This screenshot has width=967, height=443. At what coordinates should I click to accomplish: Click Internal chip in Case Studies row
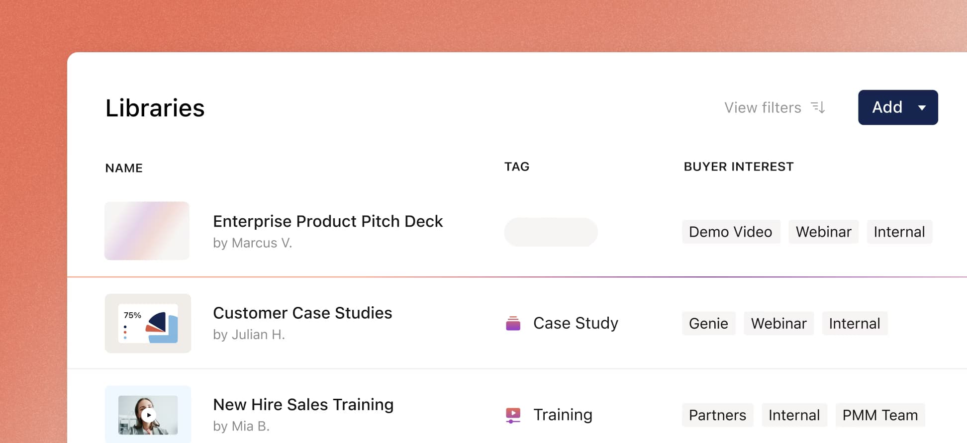pos(854,323)
